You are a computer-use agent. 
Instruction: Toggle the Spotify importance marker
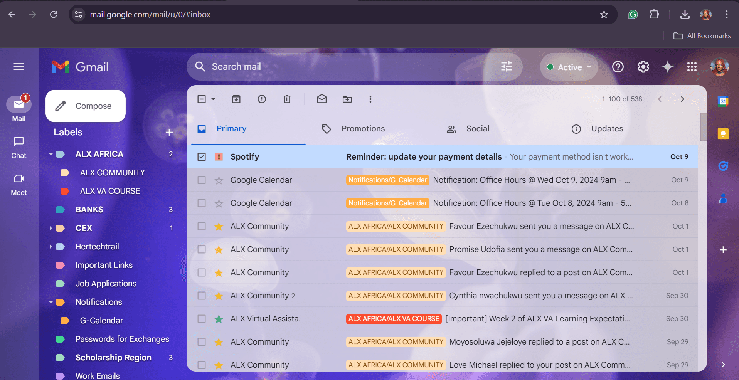pyautogui.click(x=219, y=157)
